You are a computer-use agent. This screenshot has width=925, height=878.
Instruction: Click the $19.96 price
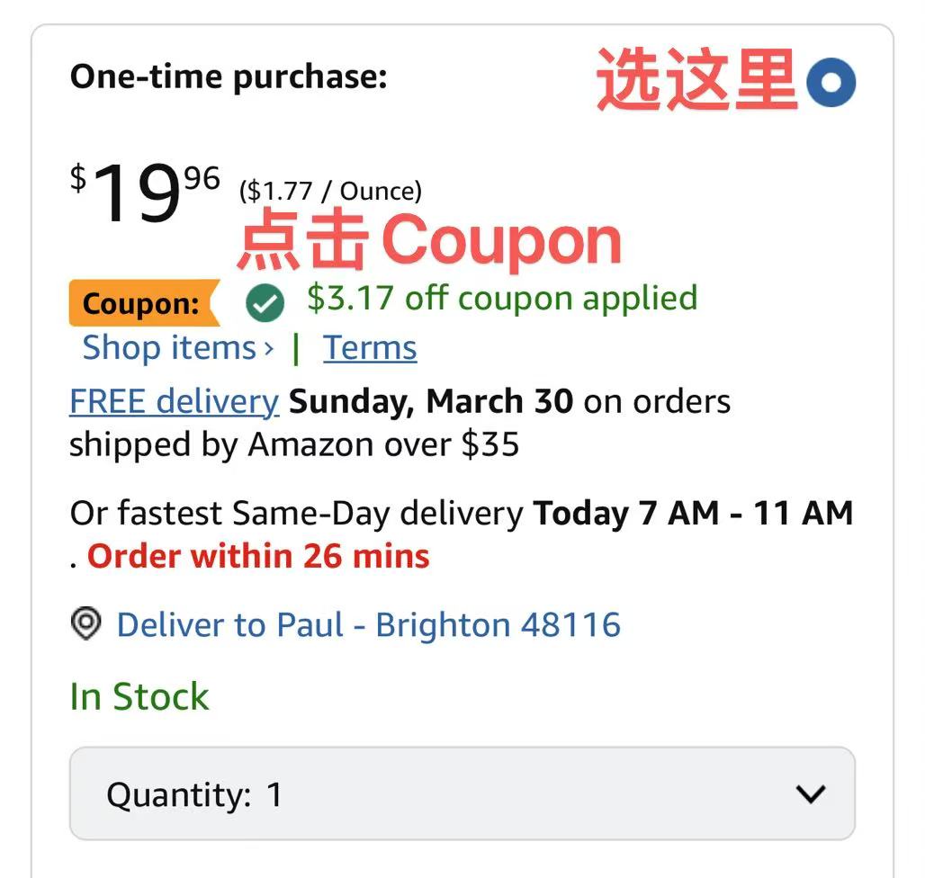coord(145,192)
